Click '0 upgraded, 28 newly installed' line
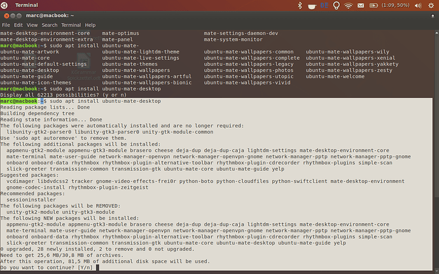The width and height of the screenshot is (439, 274). [x=97, y=249]
